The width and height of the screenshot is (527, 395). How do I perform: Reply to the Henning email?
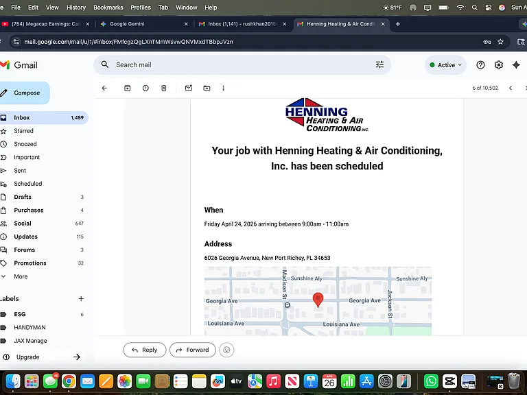click(x=145, y=350)
